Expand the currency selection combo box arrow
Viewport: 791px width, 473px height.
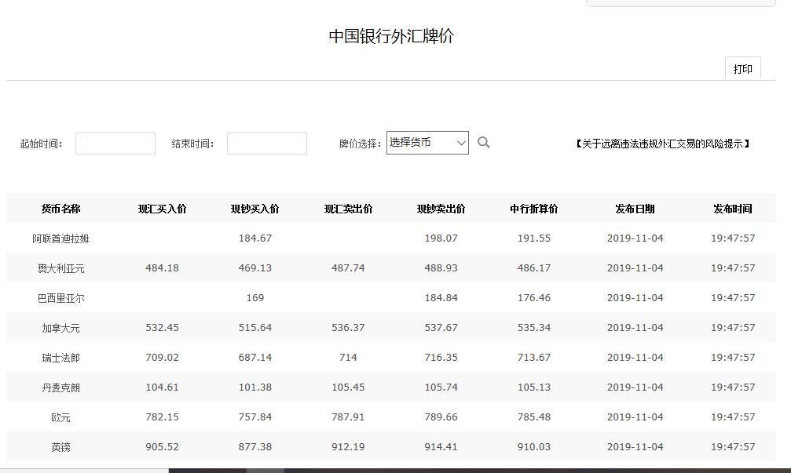460,142
